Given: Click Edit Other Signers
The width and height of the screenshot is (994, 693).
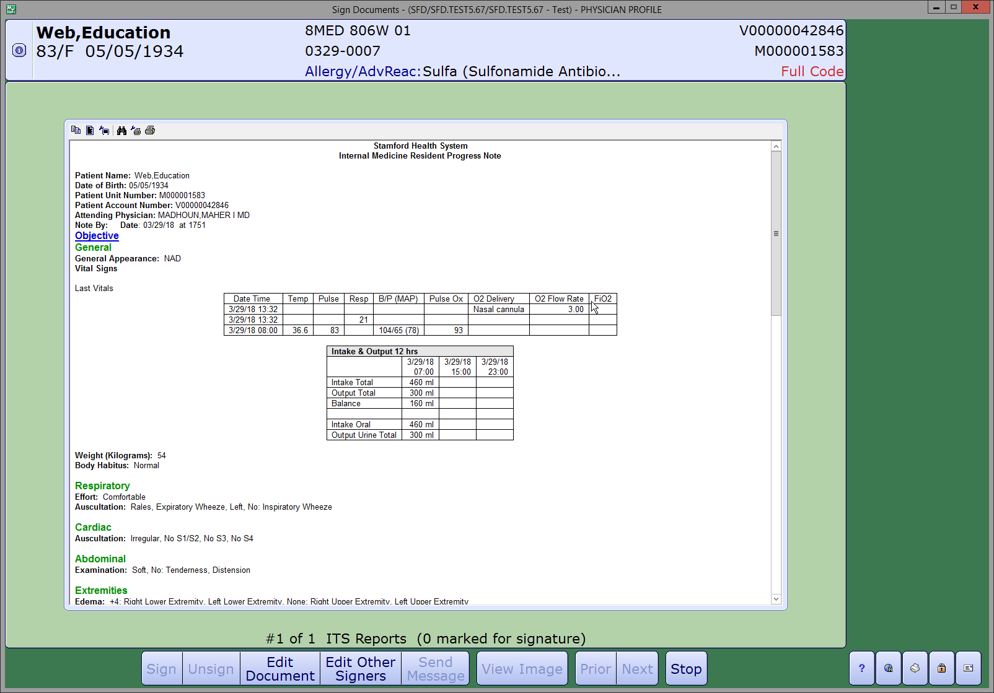Looking at the screenshot, I should (359, 668).
